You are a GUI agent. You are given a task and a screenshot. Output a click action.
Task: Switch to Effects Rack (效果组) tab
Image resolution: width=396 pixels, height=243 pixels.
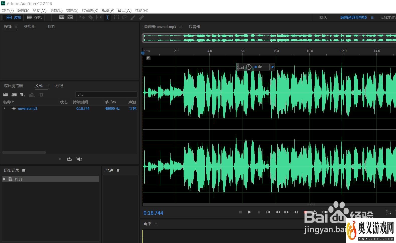(x=30, y=27)
